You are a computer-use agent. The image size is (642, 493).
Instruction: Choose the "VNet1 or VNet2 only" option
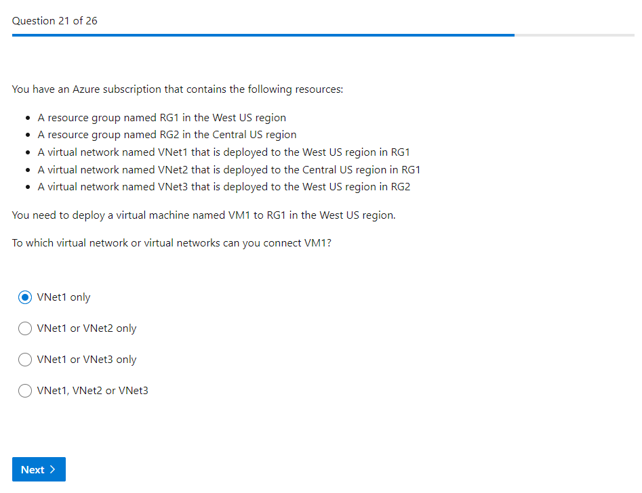[25, 328]
